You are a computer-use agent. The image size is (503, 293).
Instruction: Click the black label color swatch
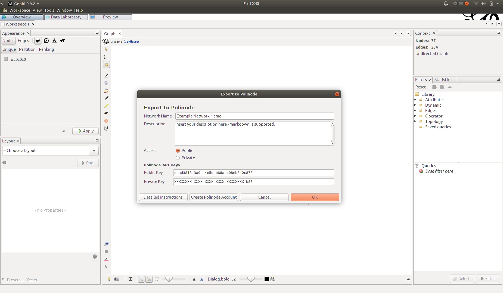tap(267, 279)
